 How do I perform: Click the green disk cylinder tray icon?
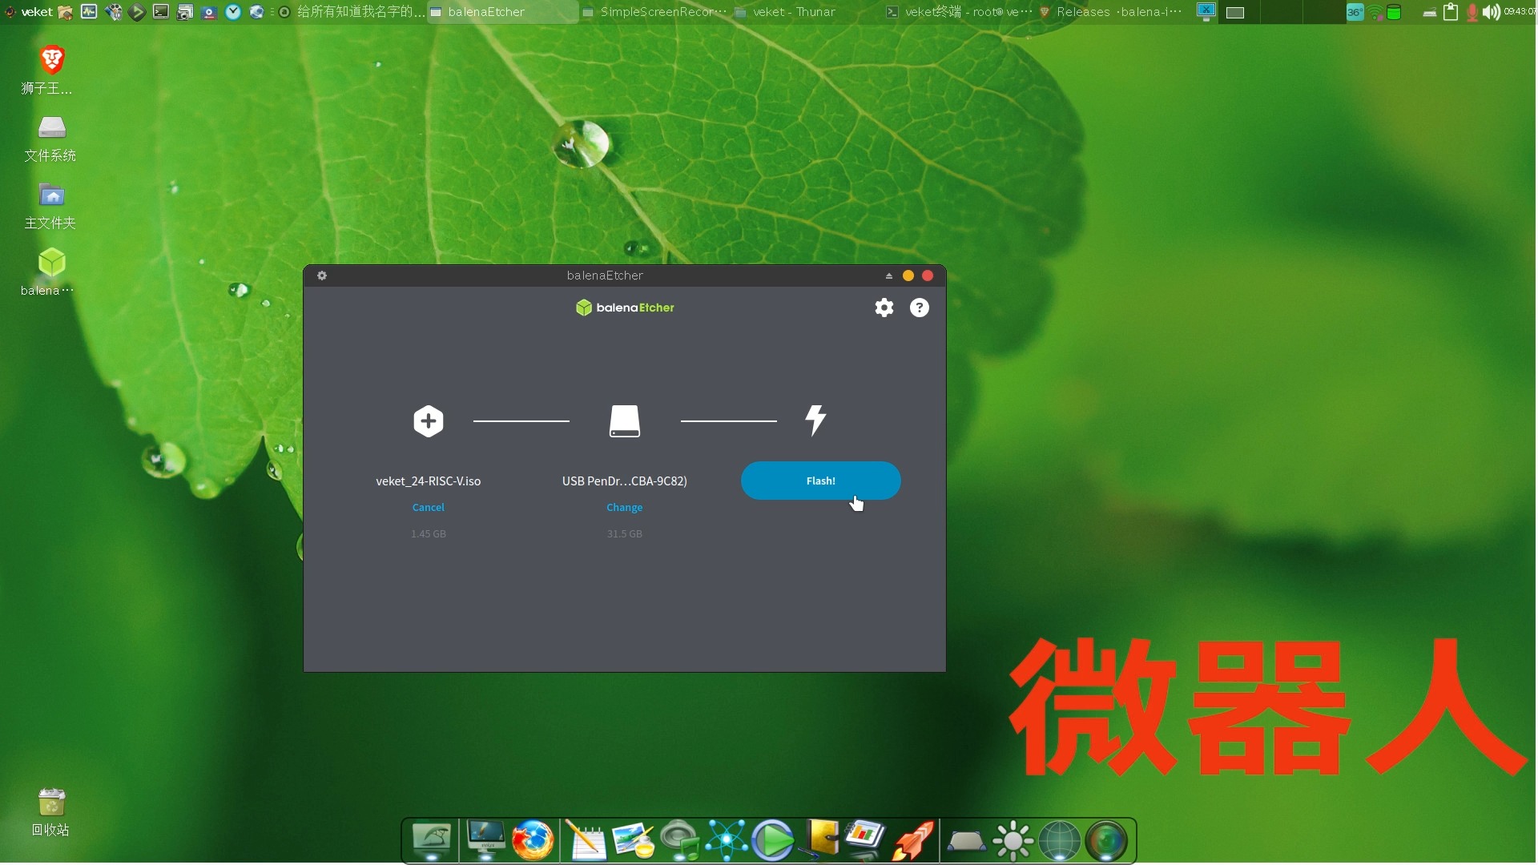(x=1394, y=12)
